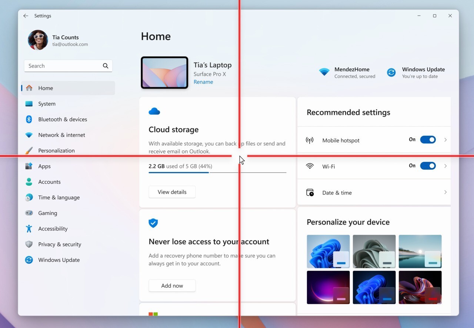Screen dimensions: 474x328
Task: Expand the Date & time settings
Action: pos(445,192)
